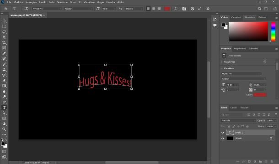Open the Comments panel icon

215,25
